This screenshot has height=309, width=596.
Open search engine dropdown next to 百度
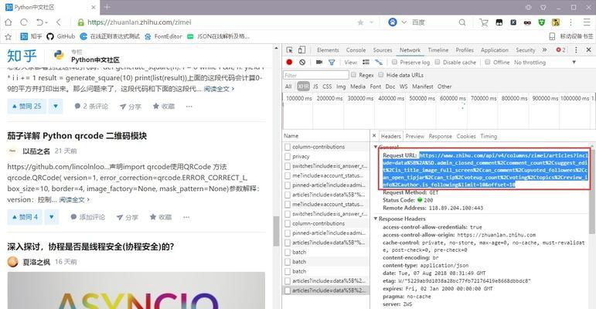pos(404,22)
